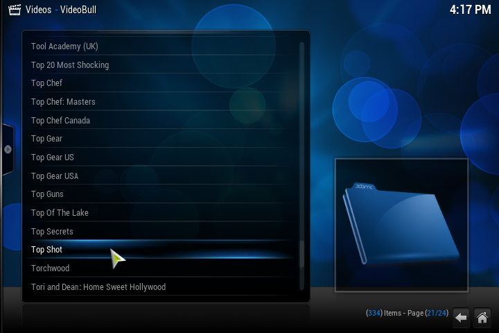Choose Torchwood from the list
Image resolution: width=499 pixels, height=333 pixels.
click(161, 268)
